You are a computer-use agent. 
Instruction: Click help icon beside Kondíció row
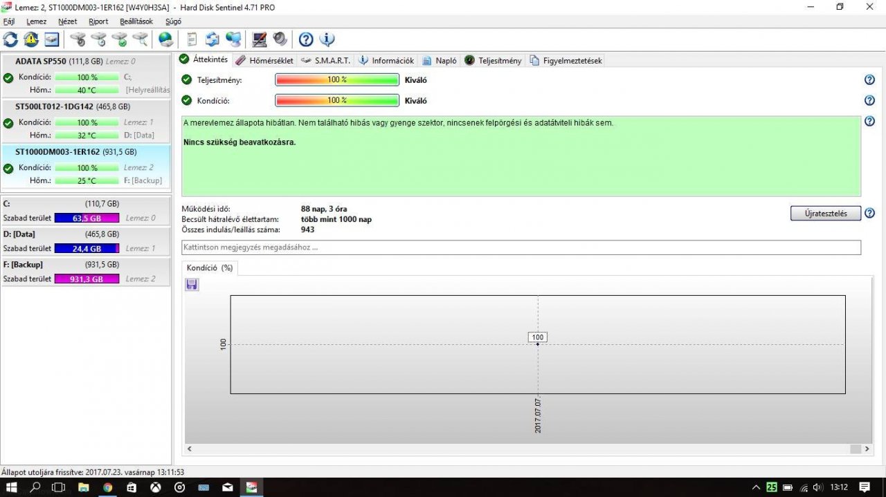[x=870, y=101]
